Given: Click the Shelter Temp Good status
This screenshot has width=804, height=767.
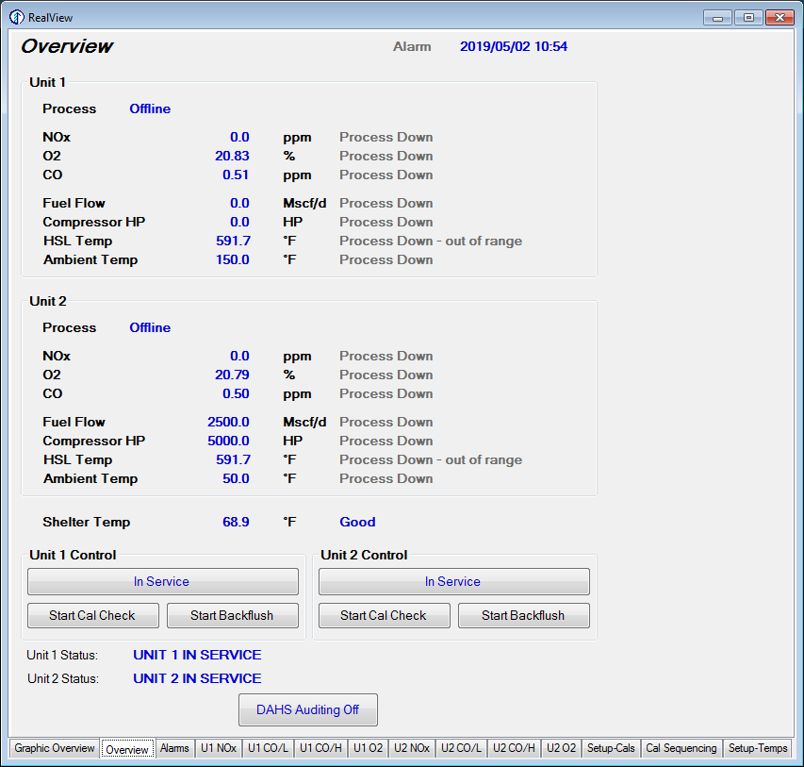Looking at the screenshot, I should [x=357, y=522].
